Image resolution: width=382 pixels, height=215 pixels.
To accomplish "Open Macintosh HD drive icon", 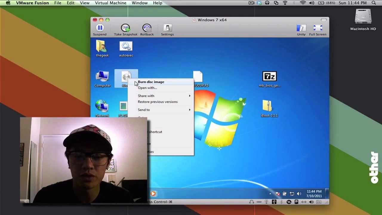I will click(x=363, y=20).
